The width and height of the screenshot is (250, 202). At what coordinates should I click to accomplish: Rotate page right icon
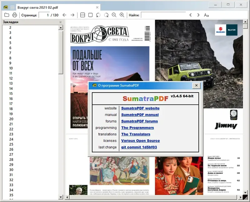[x=106, y=15]
